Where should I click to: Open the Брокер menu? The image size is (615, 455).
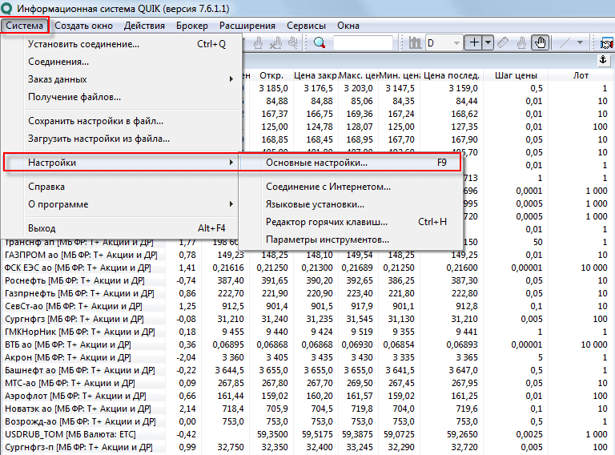tap(192, 26)
